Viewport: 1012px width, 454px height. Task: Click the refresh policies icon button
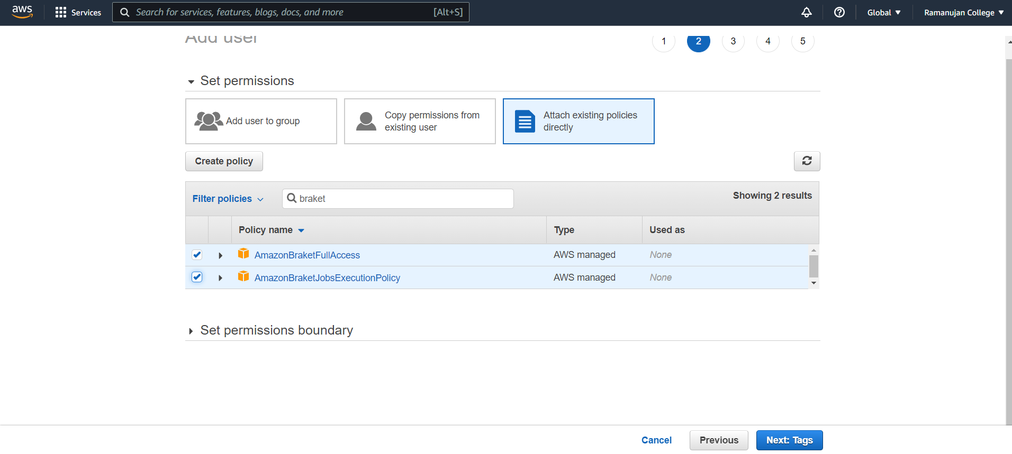click(x=807, y=161)
